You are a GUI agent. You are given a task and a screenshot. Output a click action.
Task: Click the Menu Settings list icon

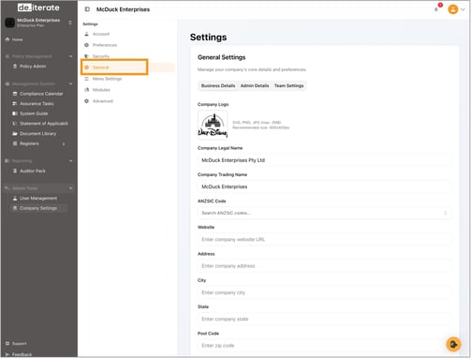coord(86,79)
